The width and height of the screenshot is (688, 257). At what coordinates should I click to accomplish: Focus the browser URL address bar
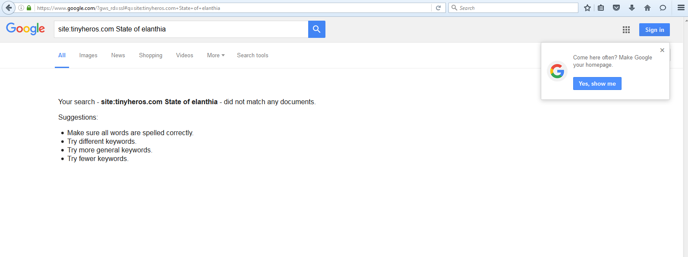tap(233, 8)
